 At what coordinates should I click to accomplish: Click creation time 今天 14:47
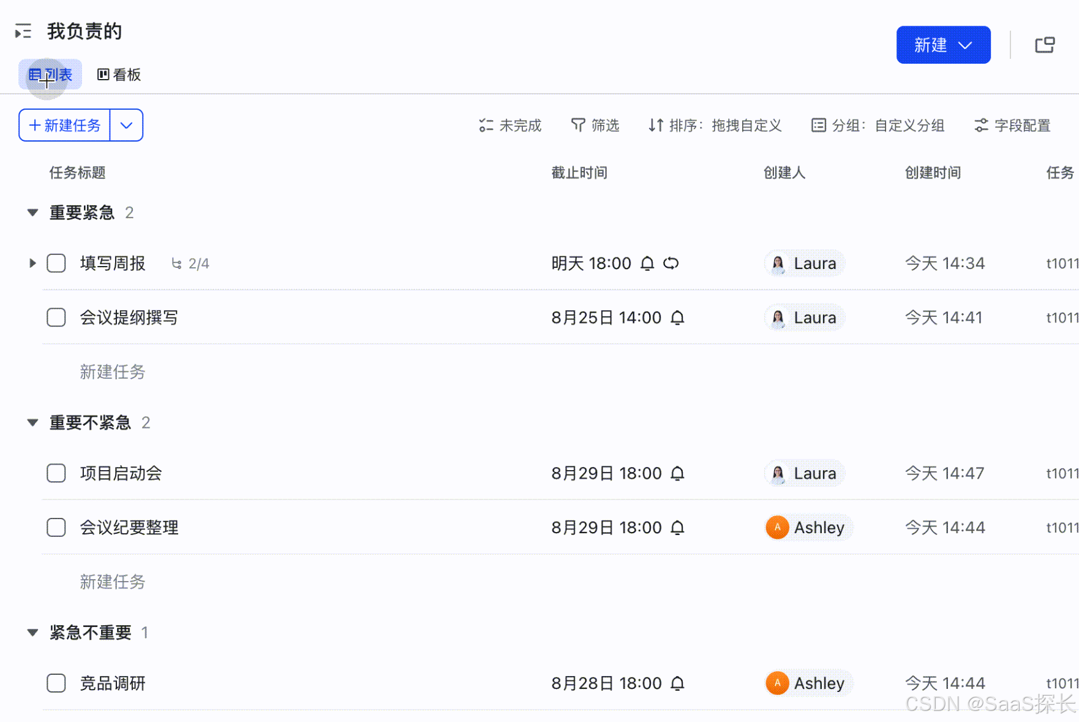pyautogui.click(x=945, y=473)
